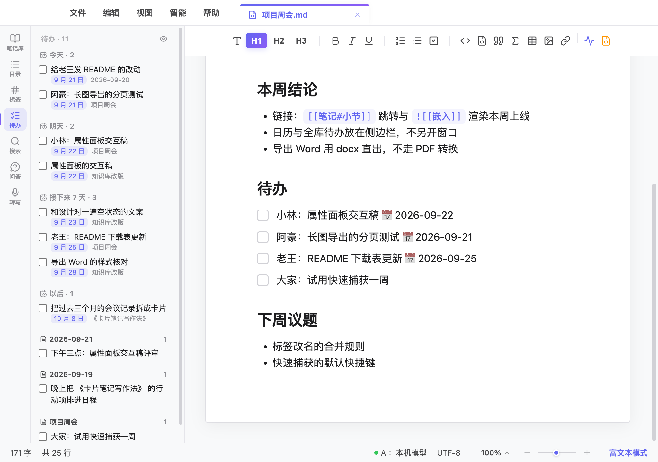
Task: Apply H2 heading style
Action: (x=279, y=41)
